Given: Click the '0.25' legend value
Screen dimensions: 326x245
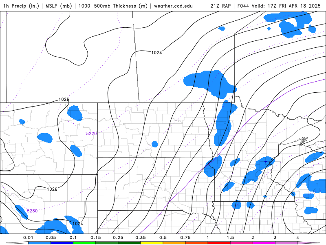Looking at the screenshot, I should pyautogui.click(x=118, y=238).
